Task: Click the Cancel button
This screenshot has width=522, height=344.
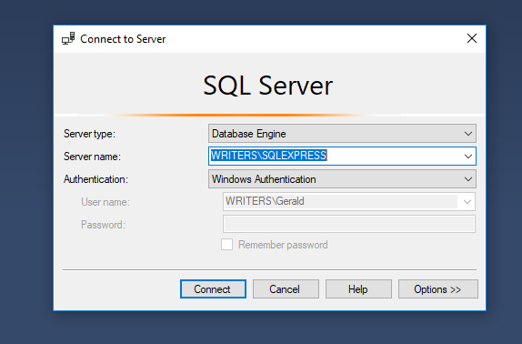Action: pos(286,289)
